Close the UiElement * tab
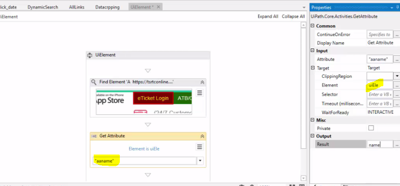Image resolution: width=400 pixels, height=186 pixels. [x=158, y=7]
